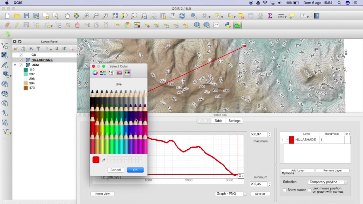363x204 pixels.
Task: Collapse the DEM layer legend
Action: pos(15,65)
